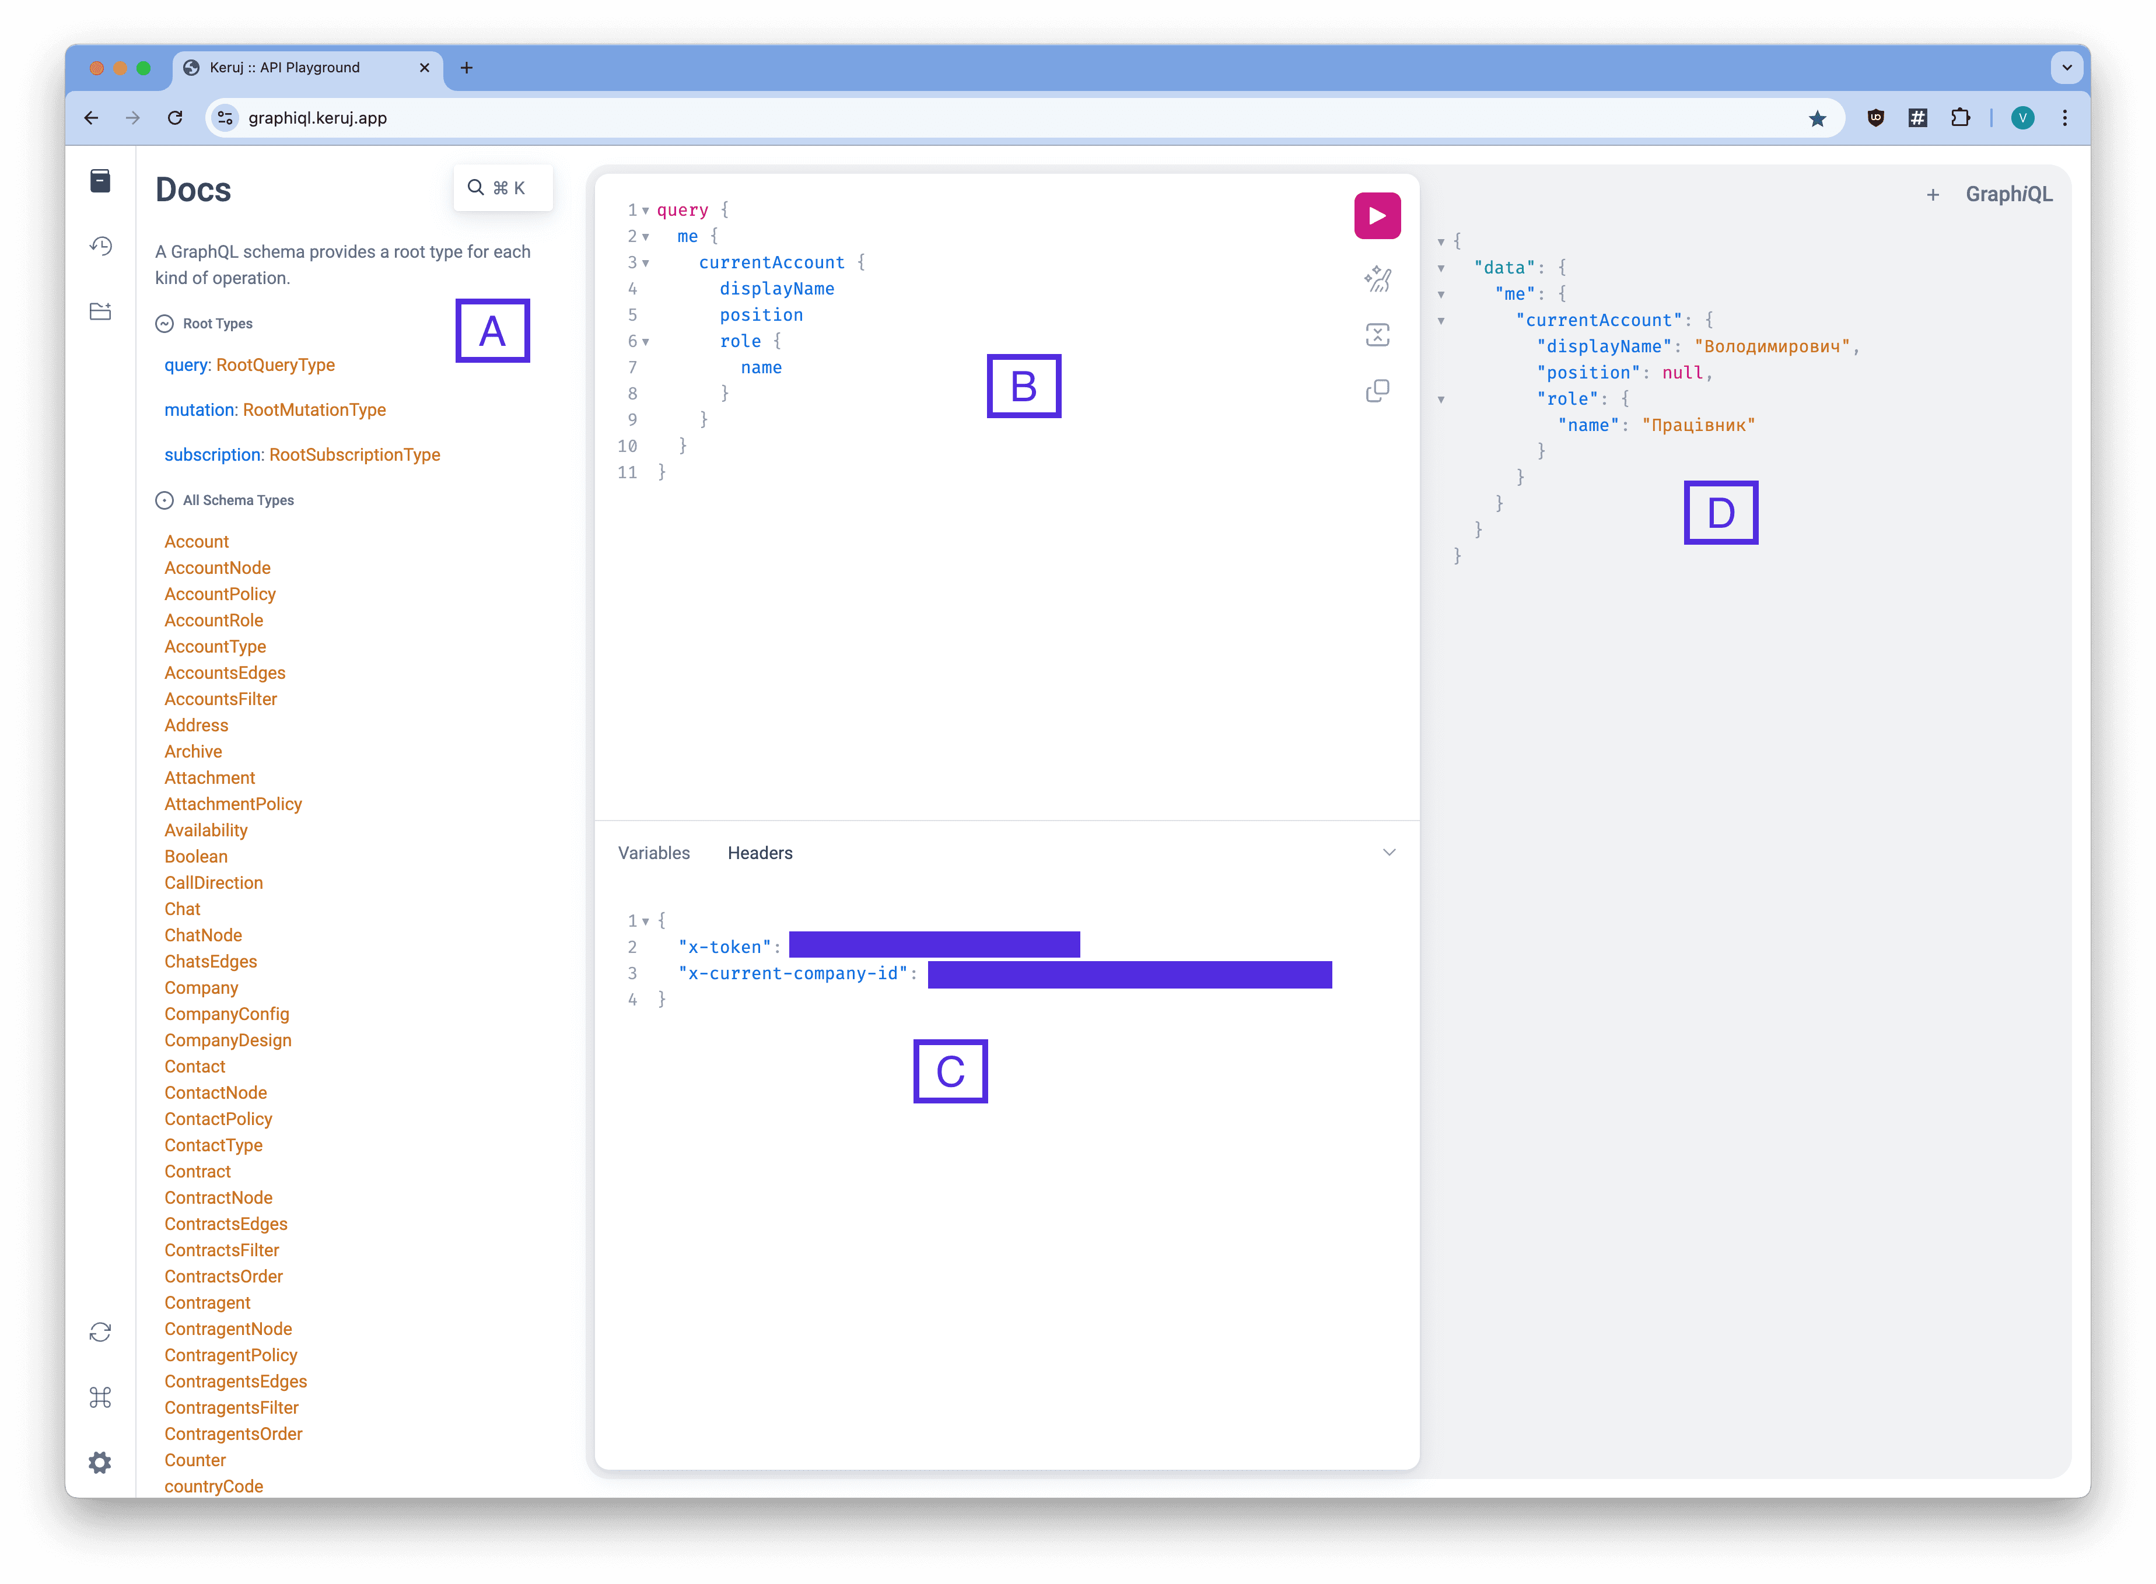
Task: Fold the role block on line 6
Action: pyautogui.click(x=645, y=341)
